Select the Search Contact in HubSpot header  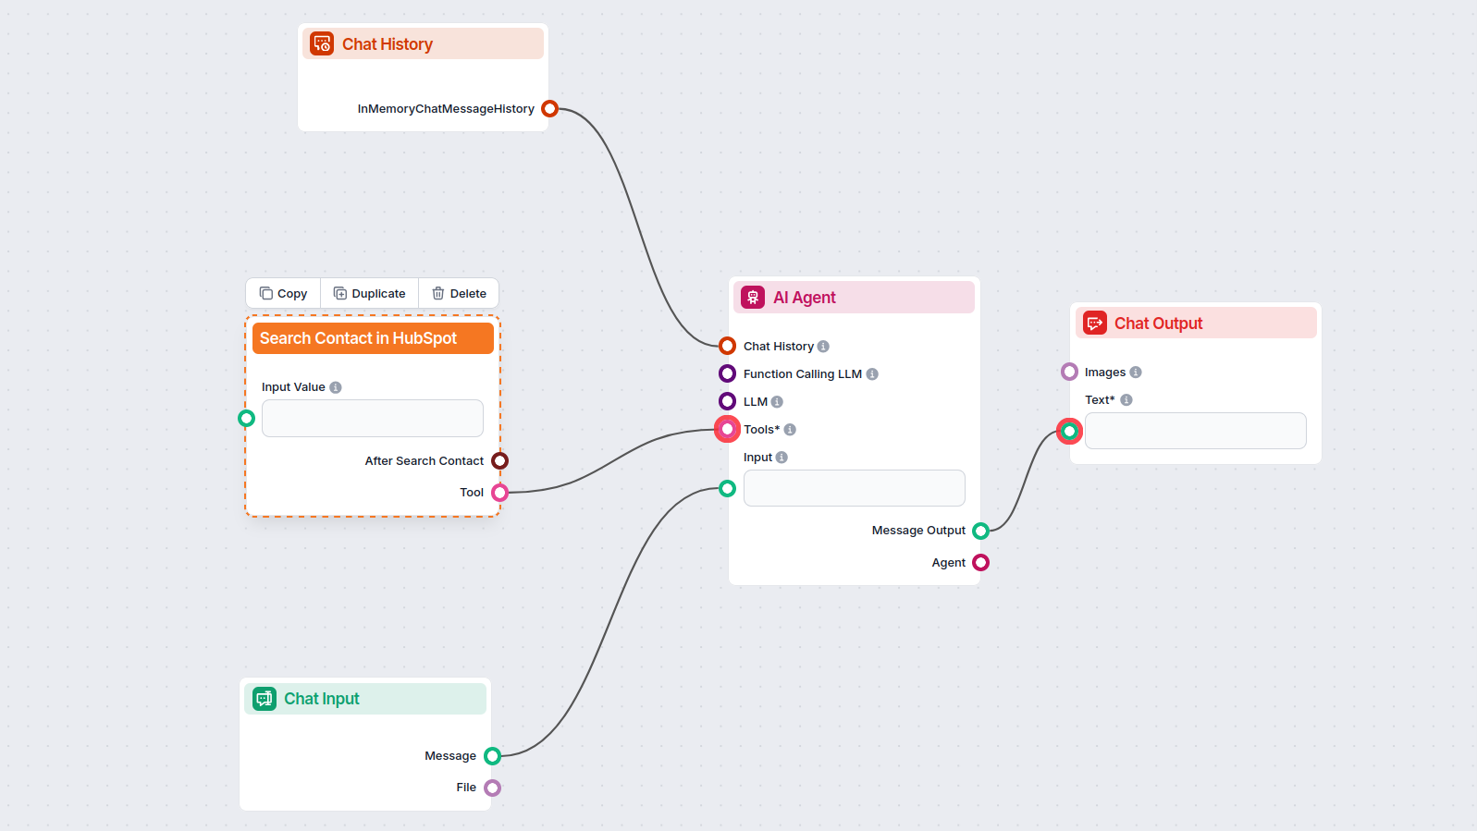(372, 338)
